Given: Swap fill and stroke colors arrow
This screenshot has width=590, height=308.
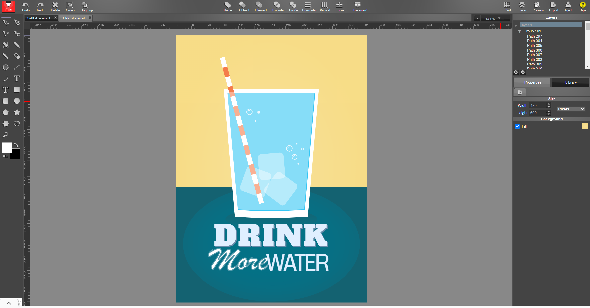Looking at the screenshot, I should pos(16,145).
